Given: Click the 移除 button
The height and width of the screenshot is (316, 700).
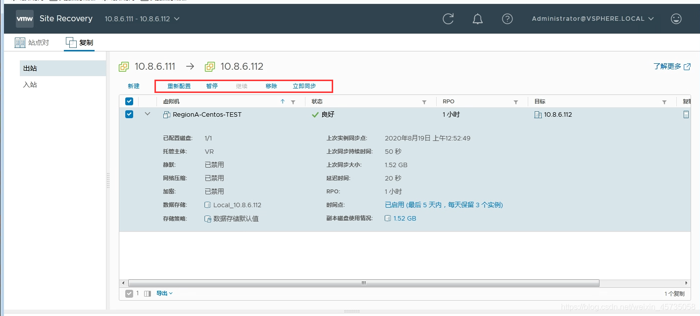Looking at the screenshot, I should click(271, 86).
